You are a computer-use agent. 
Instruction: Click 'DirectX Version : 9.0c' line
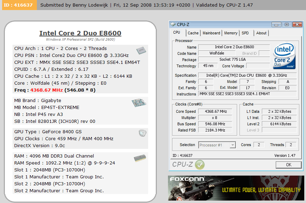coord(40,146)
